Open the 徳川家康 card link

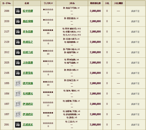[28, 83]
